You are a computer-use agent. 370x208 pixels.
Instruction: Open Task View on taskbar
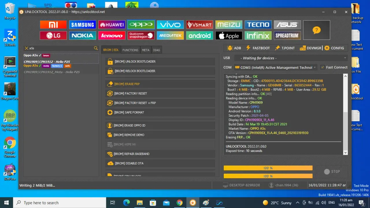click(x=113, y=203)
